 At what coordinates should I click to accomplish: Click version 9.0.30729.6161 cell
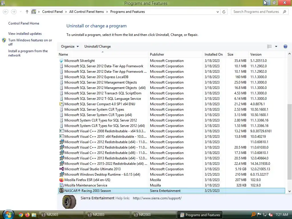[x=261, y=131]
